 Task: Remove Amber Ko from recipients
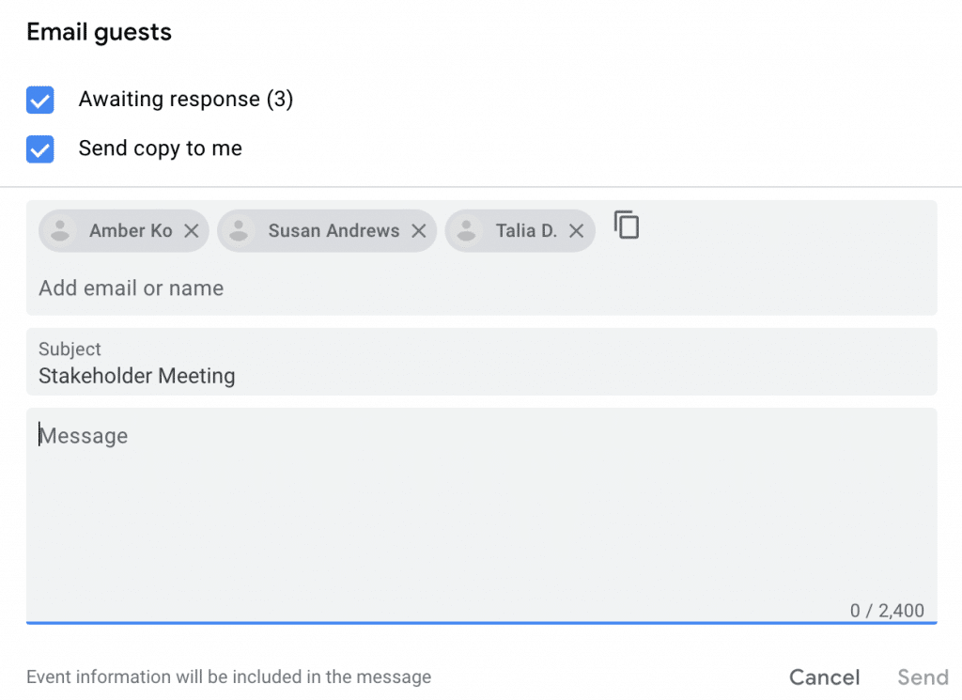191,231
